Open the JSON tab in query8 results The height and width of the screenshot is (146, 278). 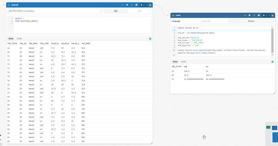pos(19,39)
